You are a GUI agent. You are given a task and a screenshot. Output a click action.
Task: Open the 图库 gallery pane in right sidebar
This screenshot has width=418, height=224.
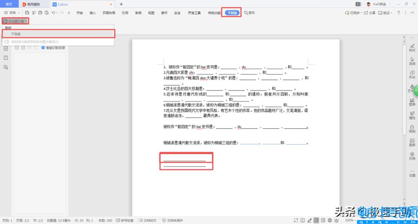click(x=412, y=143)
